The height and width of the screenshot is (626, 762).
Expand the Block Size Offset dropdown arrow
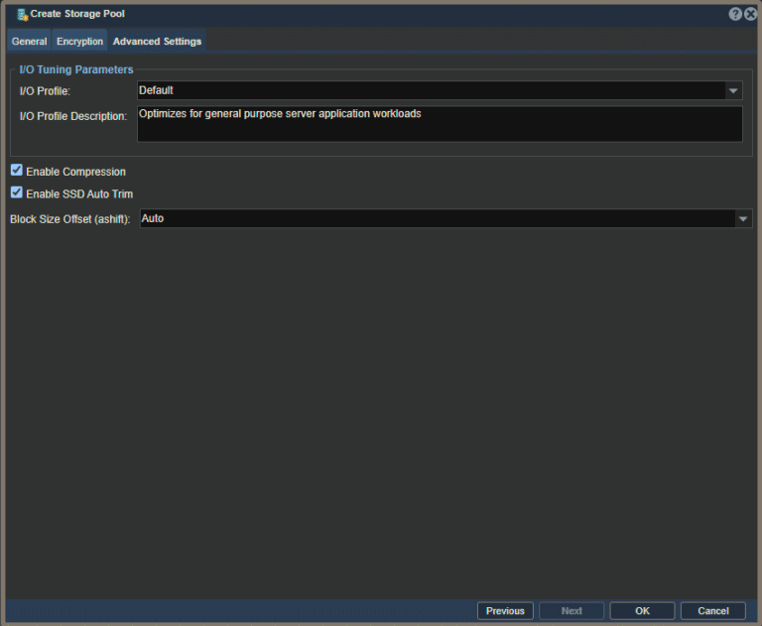pyautogui.click(x=742, y=218)
